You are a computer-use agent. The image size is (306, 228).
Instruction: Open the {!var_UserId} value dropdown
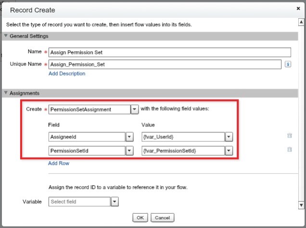(x=229, y=137)
